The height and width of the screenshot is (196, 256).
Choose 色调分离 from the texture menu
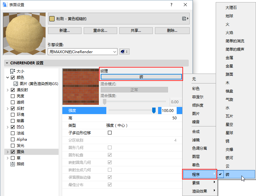(x=199, y=148)
